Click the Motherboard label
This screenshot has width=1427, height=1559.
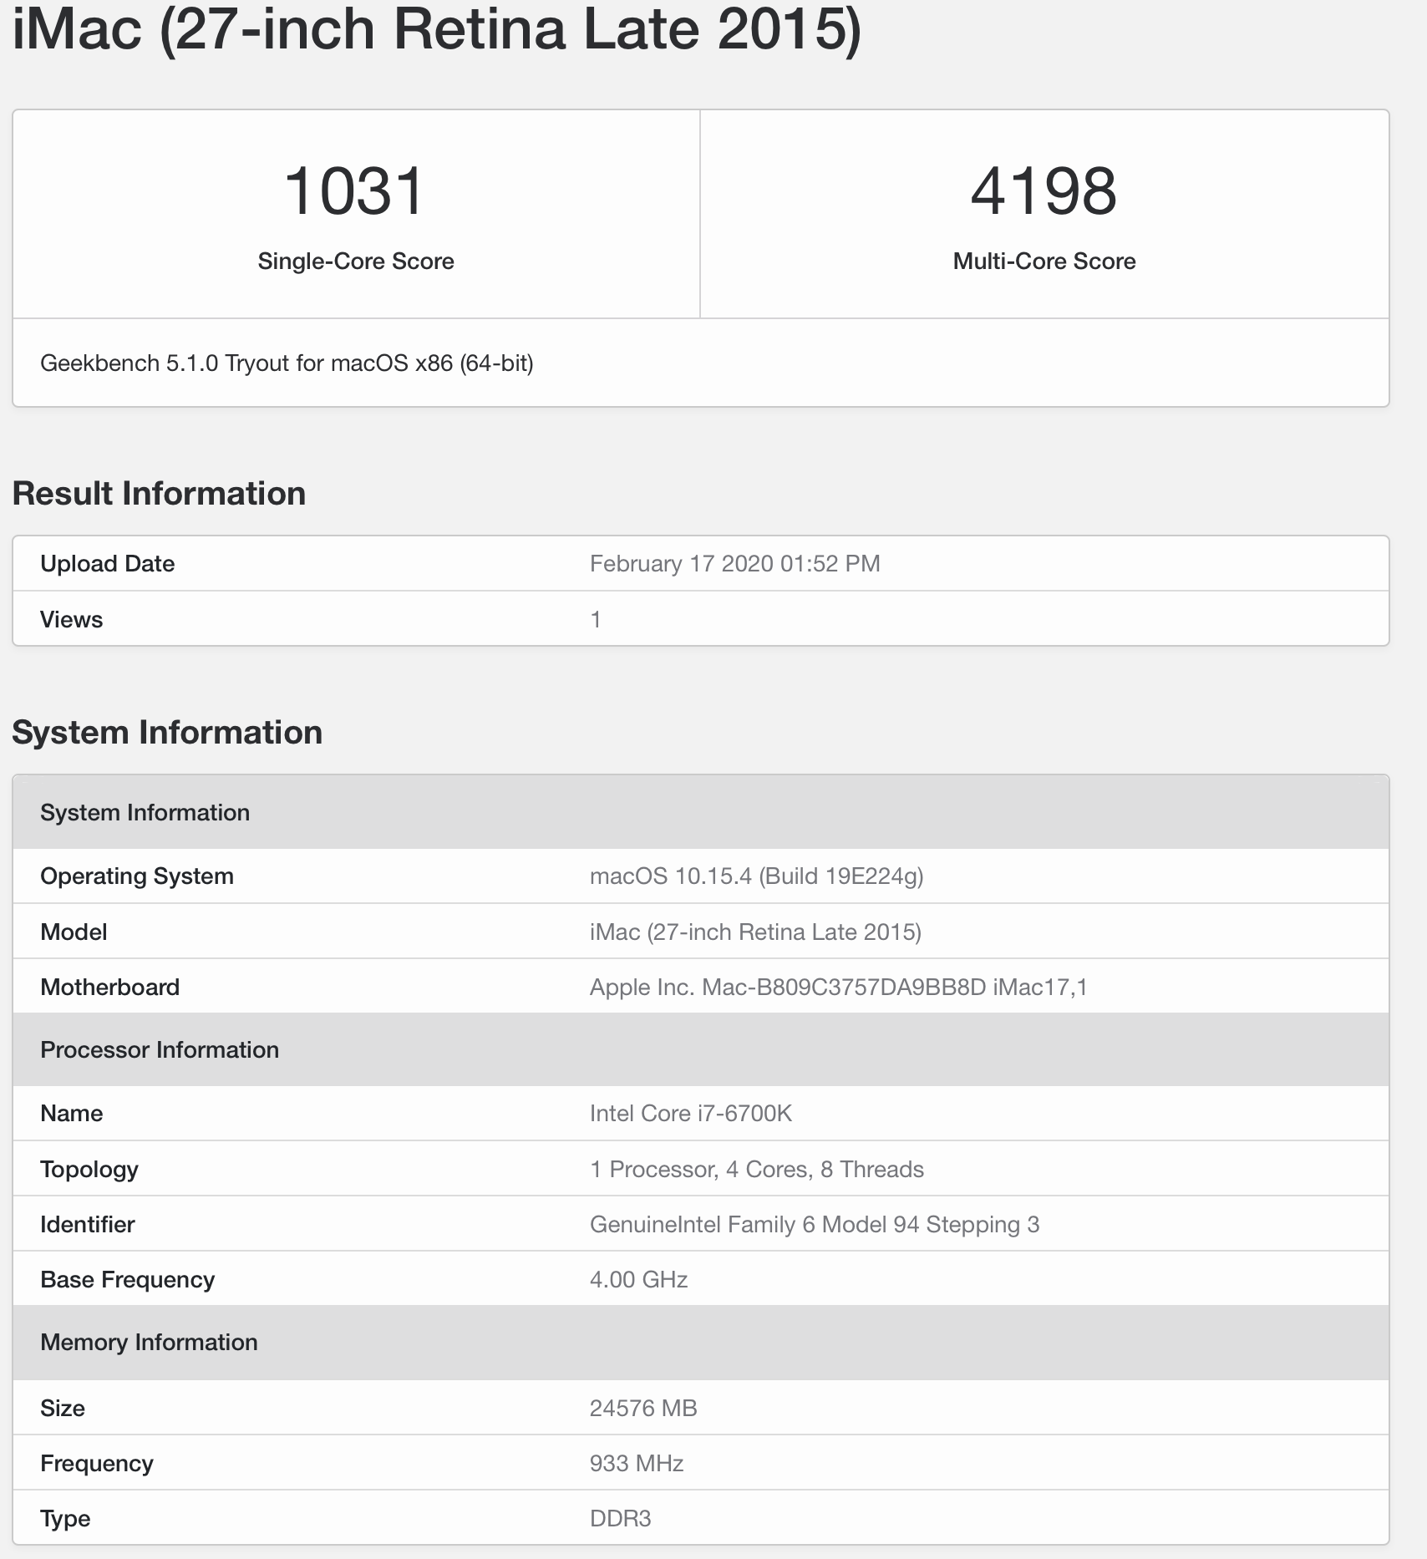coord(110,988)
